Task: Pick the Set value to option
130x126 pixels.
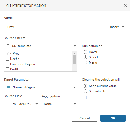Action: coord(85,91)
